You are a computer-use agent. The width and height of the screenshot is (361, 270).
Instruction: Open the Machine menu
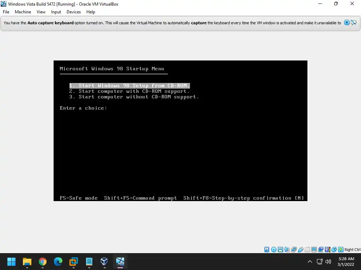(23, 12)
